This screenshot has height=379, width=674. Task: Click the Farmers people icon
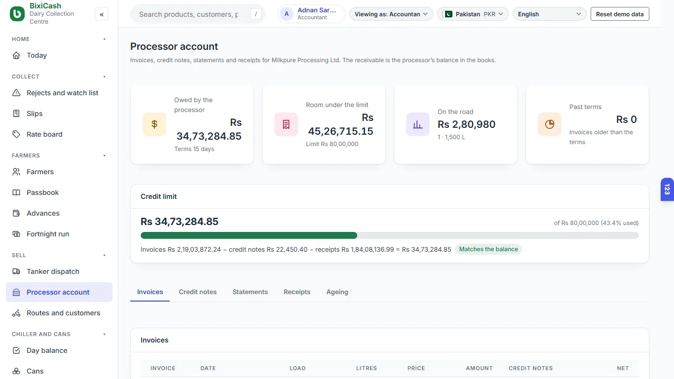click(x=16, y=172)
